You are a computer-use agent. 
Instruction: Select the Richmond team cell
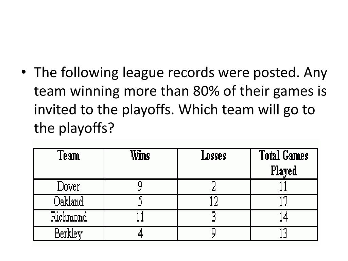coord(69,217)
